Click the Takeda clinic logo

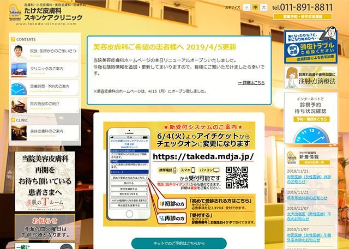(46, 14)
